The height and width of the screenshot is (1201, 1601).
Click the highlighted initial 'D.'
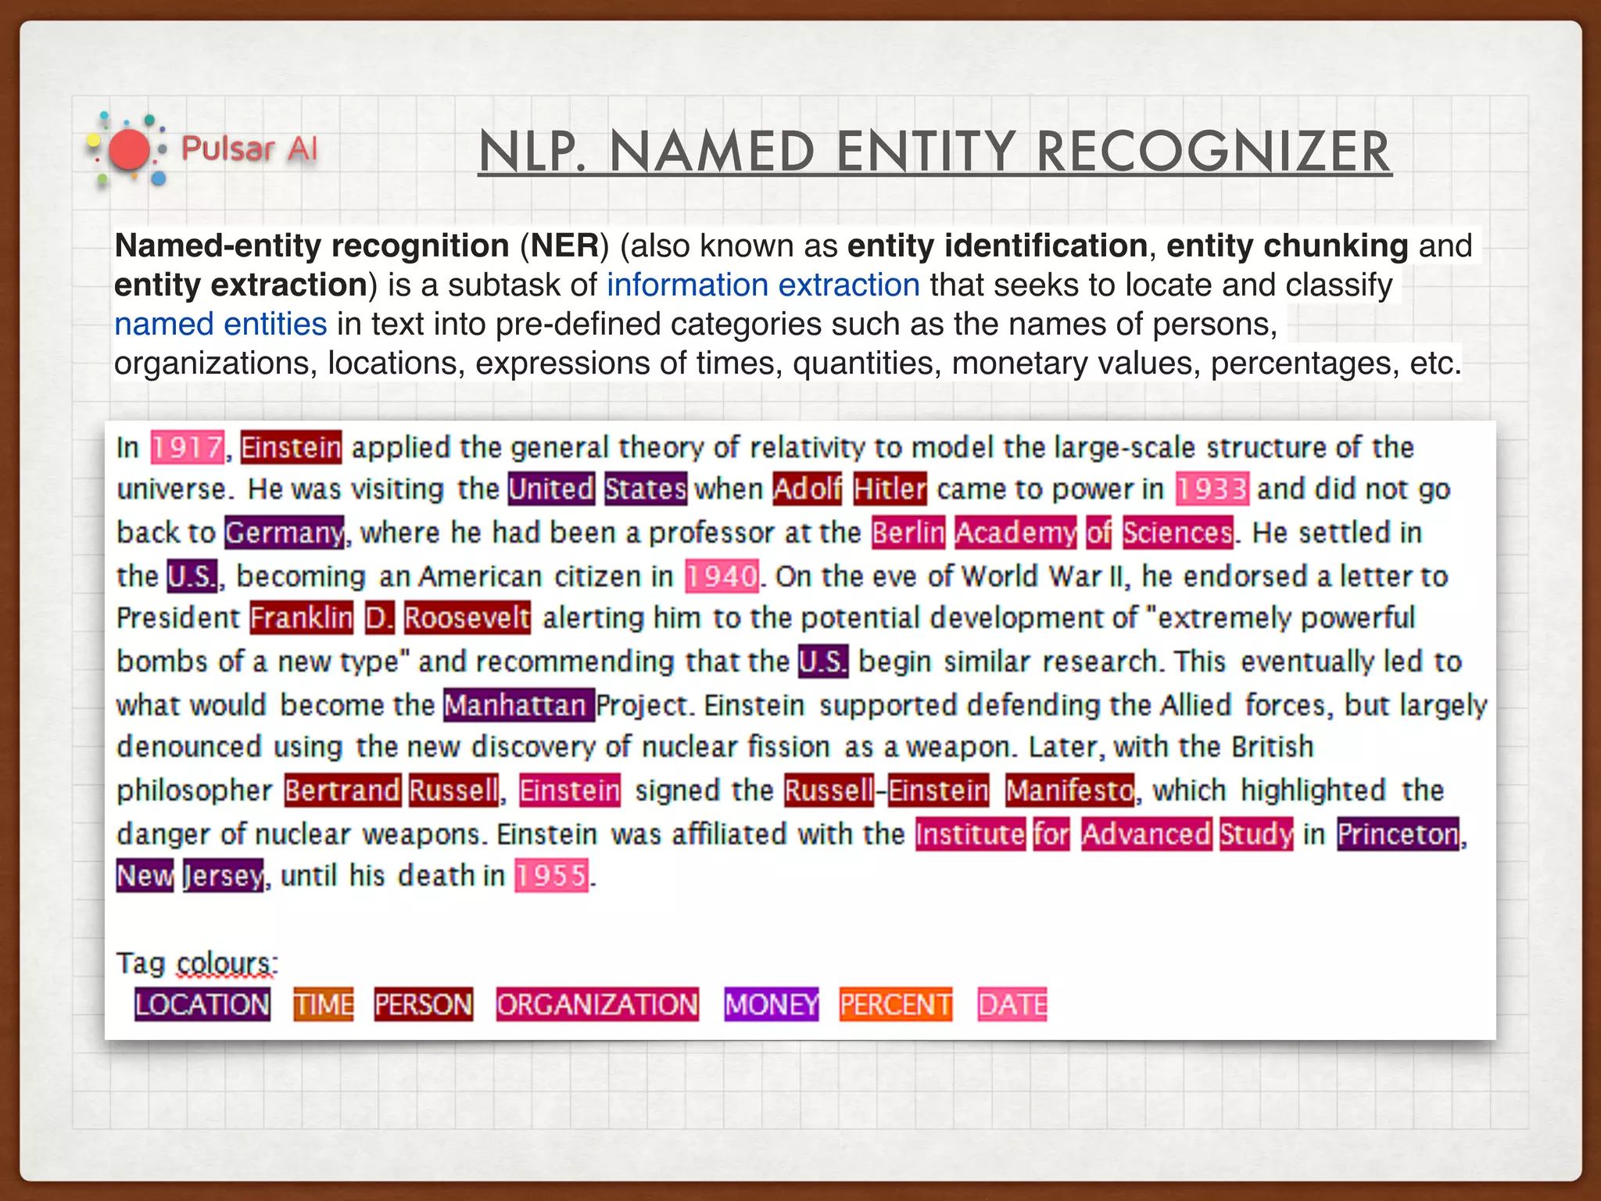[x=380, y=618]
